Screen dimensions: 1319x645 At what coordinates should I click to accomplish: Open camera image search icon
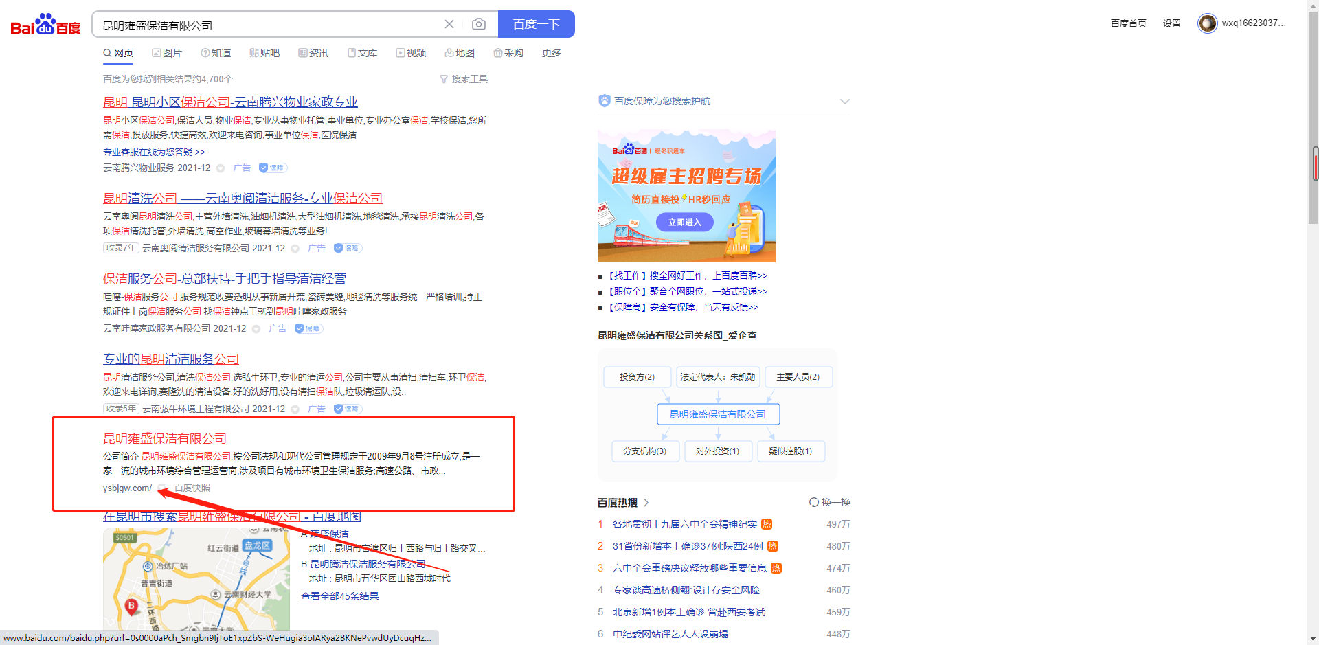pos(479,24)
